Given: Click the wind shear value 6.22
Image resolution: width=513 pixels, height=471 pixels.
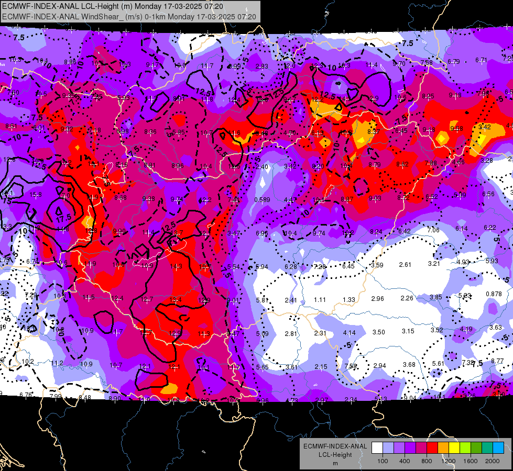Looking at the screenshot, I should [490, 228].
